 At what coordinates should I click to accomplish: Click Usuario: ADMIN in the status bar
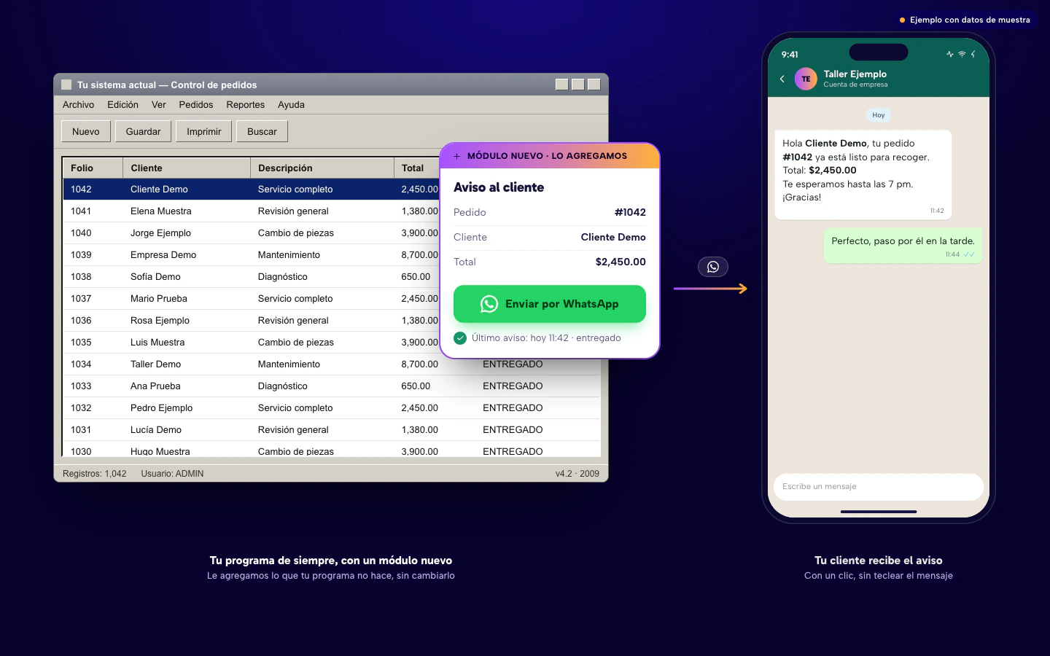point(172,474)
